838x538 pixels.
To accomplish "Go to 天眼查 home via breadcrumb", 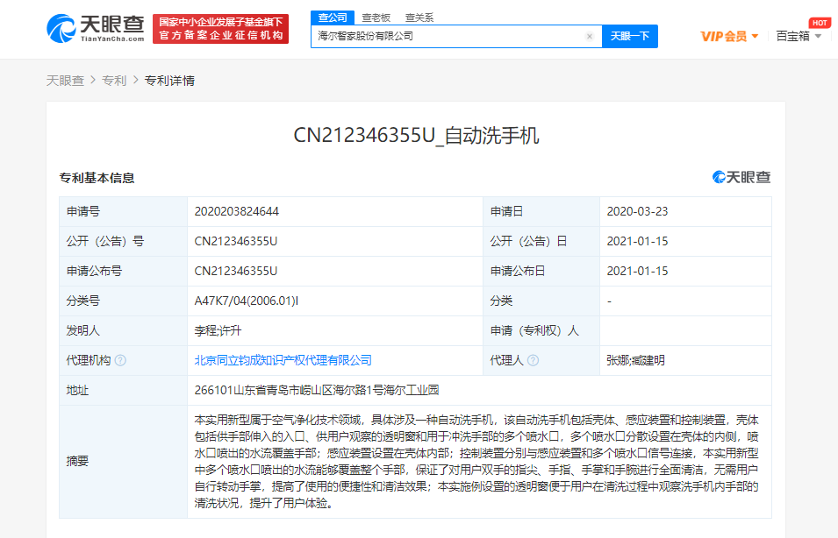I will tap(65, 81).
